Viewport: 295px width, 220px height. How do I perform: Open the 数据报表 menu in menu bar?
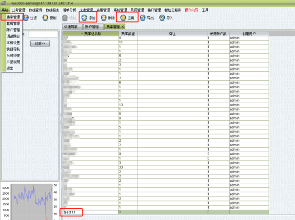pyautogui.click(x=53, y=10)
